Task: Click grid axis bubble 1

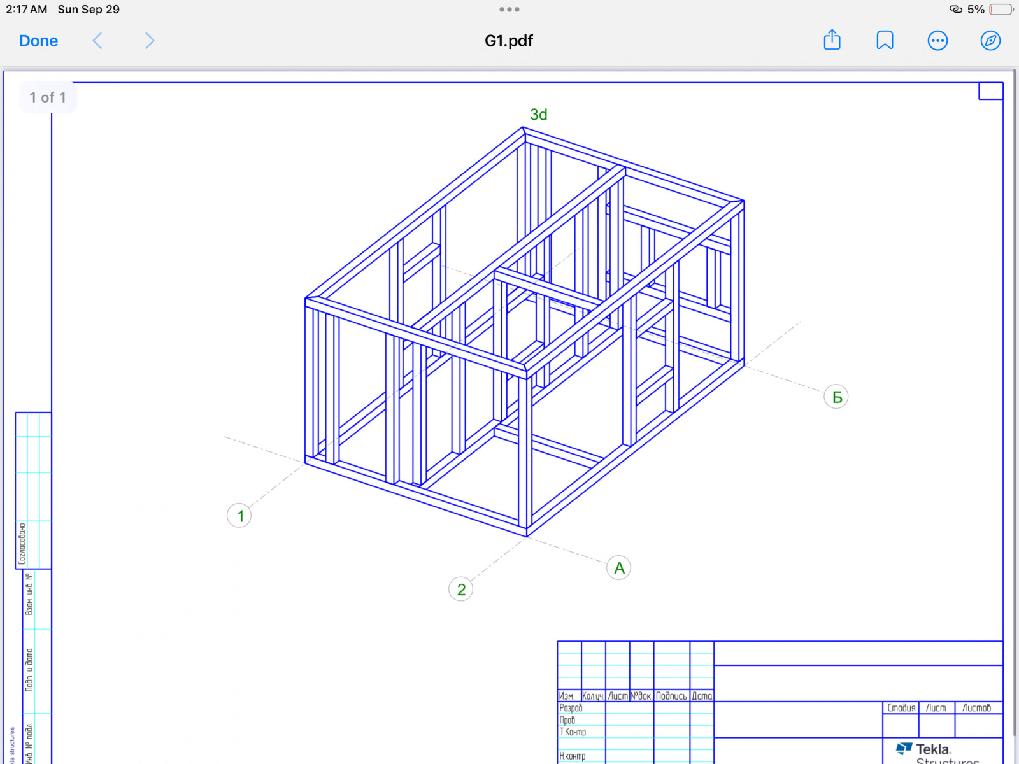Action: point(239,516)
